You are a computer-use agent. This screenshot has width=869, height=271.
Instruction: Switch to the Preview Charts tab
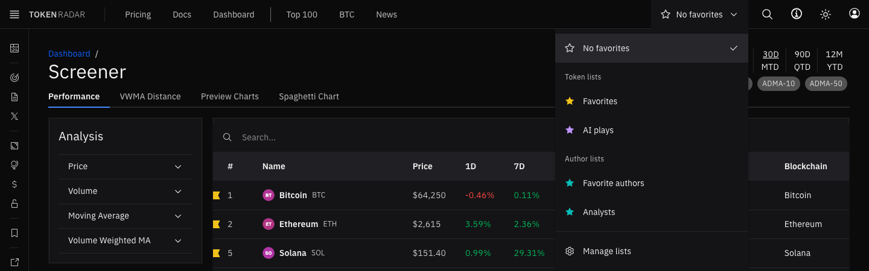pyautogui.click(x=230, y=96)
